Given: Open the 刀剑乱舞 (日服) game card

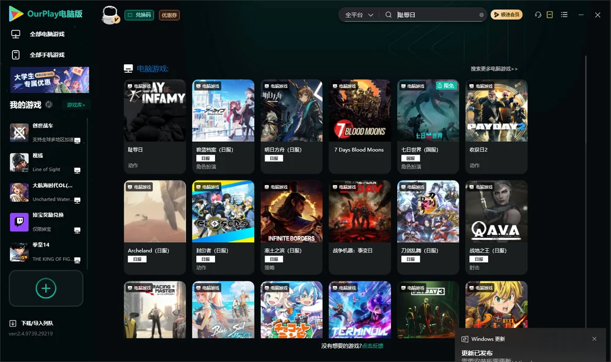Looking at the screenshot, I should [x=428, y=227].
